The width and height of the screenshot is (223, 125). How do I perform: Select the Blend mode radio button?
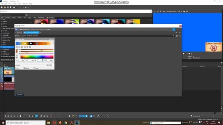click(x=24, y=68)
